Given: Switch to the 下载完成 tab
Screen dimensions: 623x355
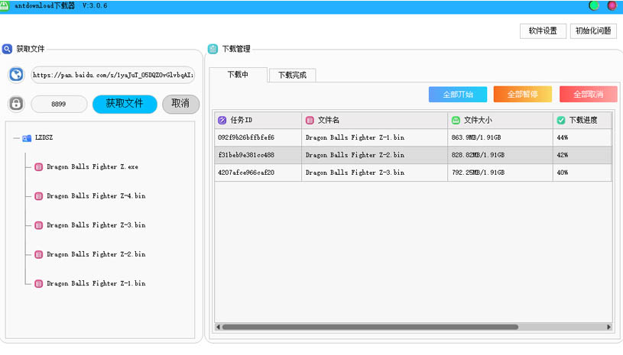Looking at the screenshot, I should pos(292,76).
